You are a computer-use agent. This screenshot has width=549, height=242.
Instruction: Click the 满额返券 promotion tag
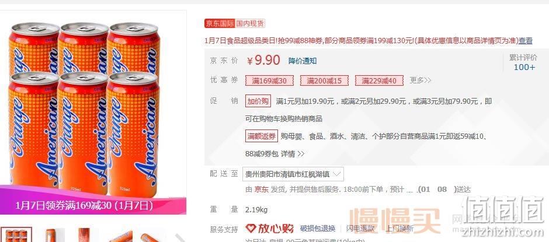[x=262, y=136]
